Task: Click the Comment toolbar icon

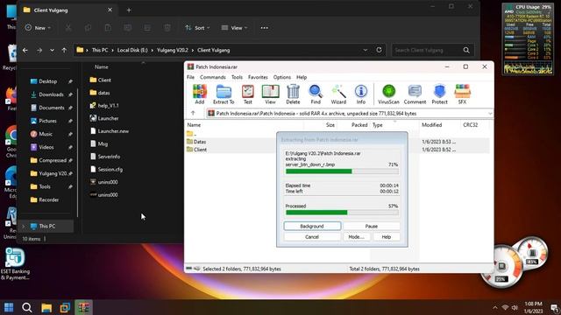Action: [415, 94]
